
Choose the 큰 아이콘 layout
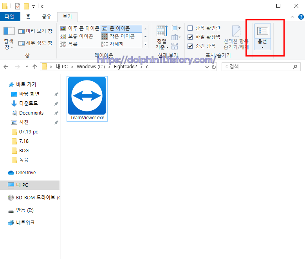pos(122,29)
